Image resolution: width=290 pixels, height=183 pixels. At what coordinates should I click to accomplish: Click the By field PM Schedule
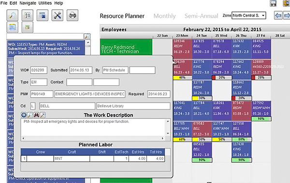click(115, 70)
